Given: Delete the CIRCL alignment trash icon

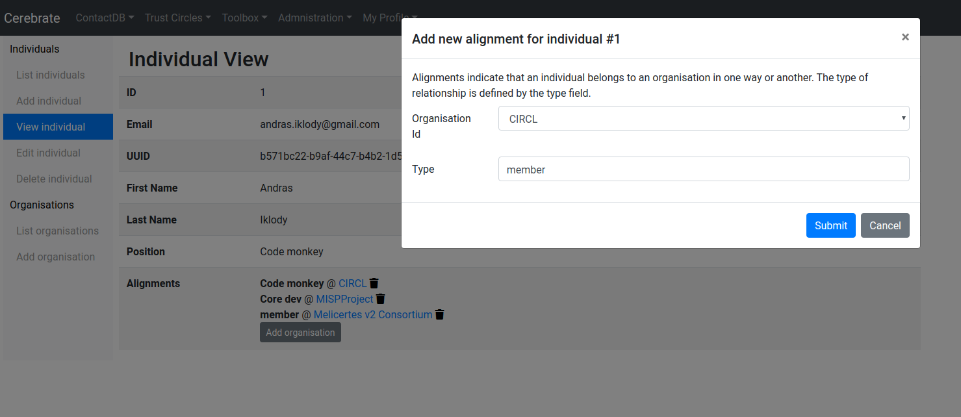Looking at the screenshot, I should [374, 283].
